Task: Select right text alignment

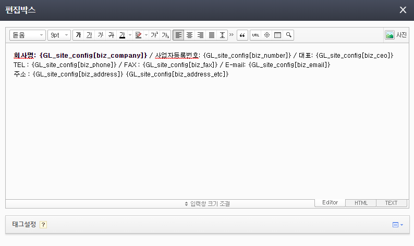Action: 200,35
